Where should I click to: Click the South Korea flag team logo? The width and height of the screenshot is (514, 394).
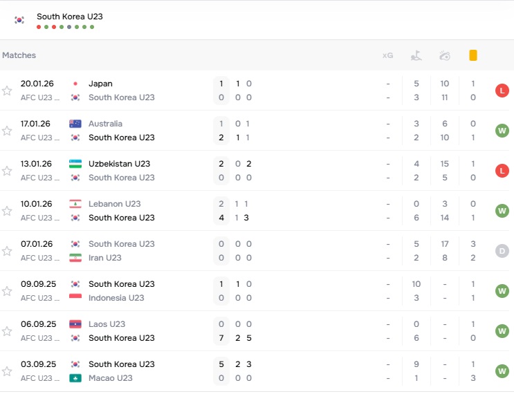19,20
